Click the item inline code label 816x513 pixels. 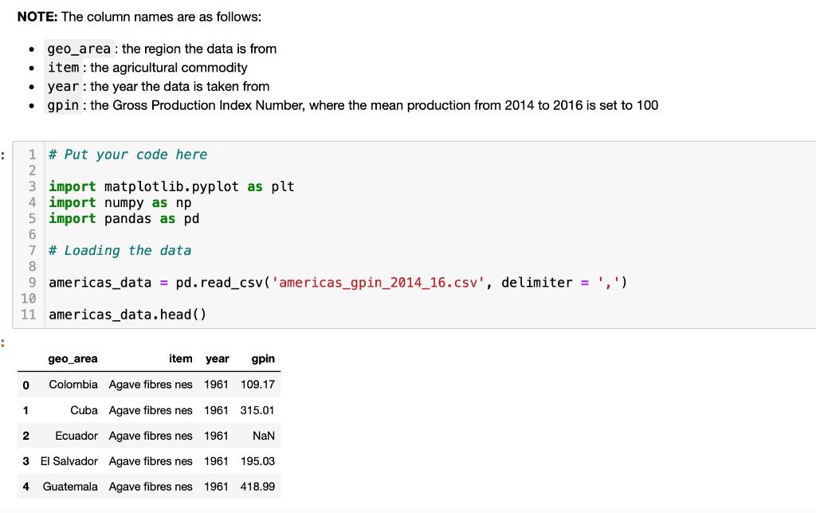(x=63, y=68)
